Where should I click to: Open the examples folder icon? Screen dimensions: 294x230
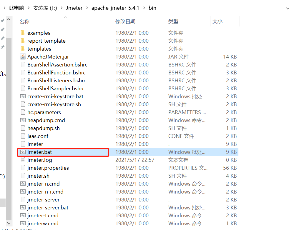(23, 33)
